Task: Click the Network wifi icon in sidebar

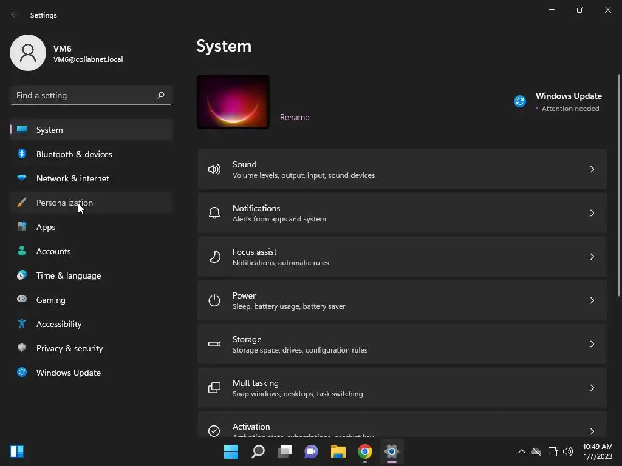Action: pos(22,178)
